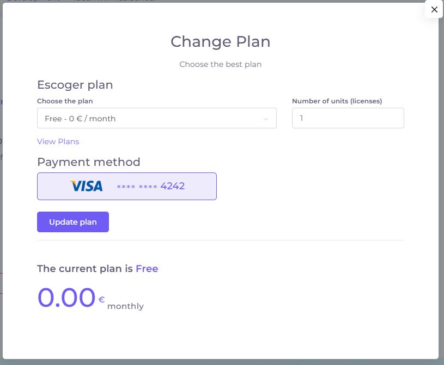Close the Change Plan dialog
This screenshot has height=365, width=444.
tap(434, 9)
